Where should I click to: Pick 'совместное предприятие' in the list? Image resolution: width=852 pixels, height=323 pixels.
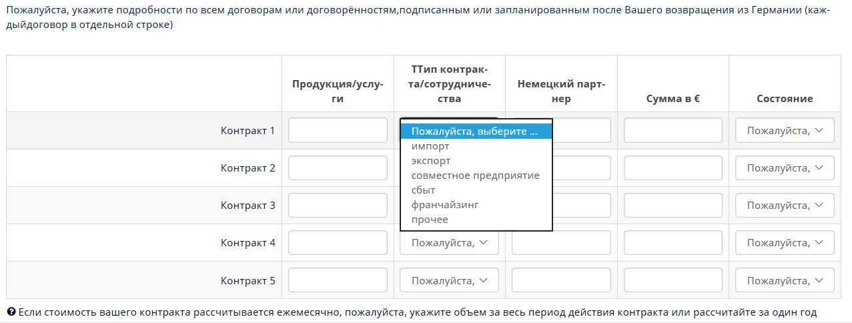pos(475,176)
